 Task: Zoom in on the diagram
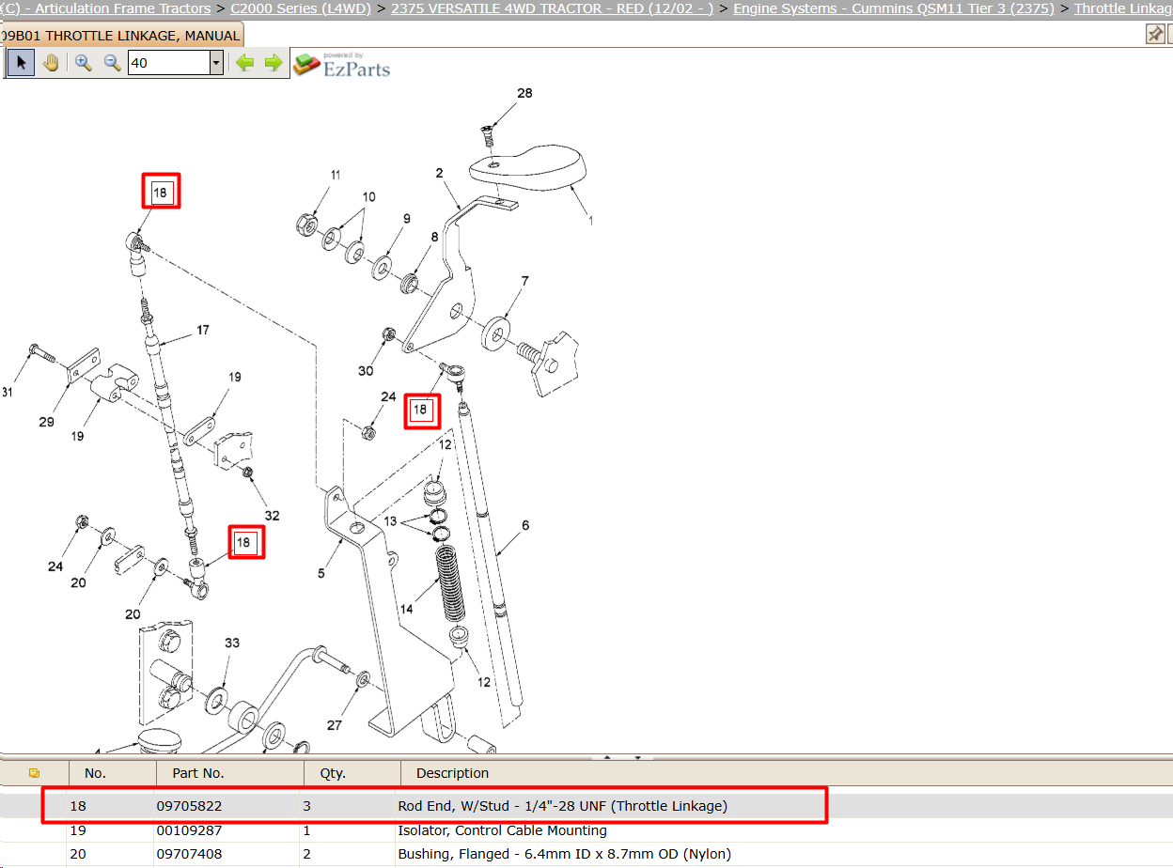84,63
